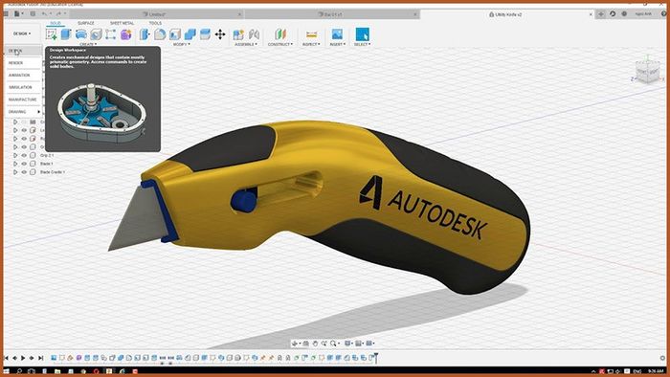Viewport: 670px width, 377px height.
Task: Open the Modify dropdown menu
Action: coord(182,44)
